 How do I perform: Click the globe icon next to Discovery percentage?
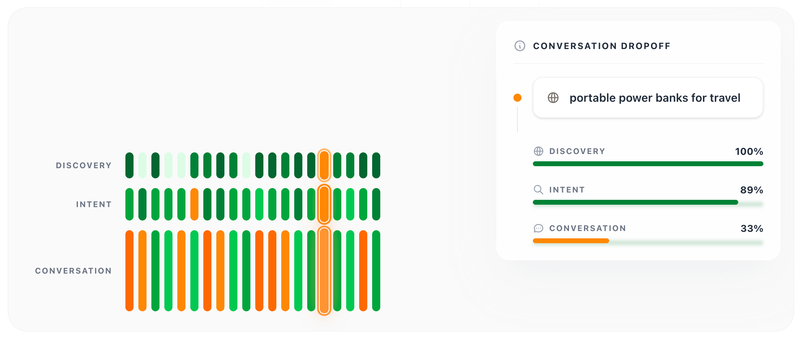point(539,151)
